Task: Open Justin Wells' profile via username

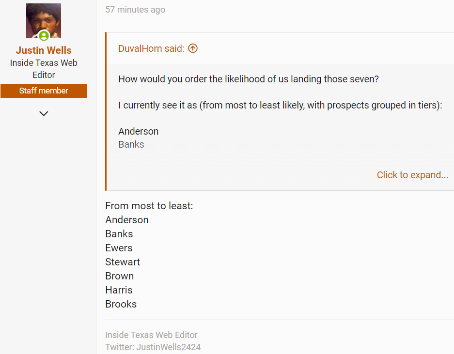Action: click(x=44, y=50)
